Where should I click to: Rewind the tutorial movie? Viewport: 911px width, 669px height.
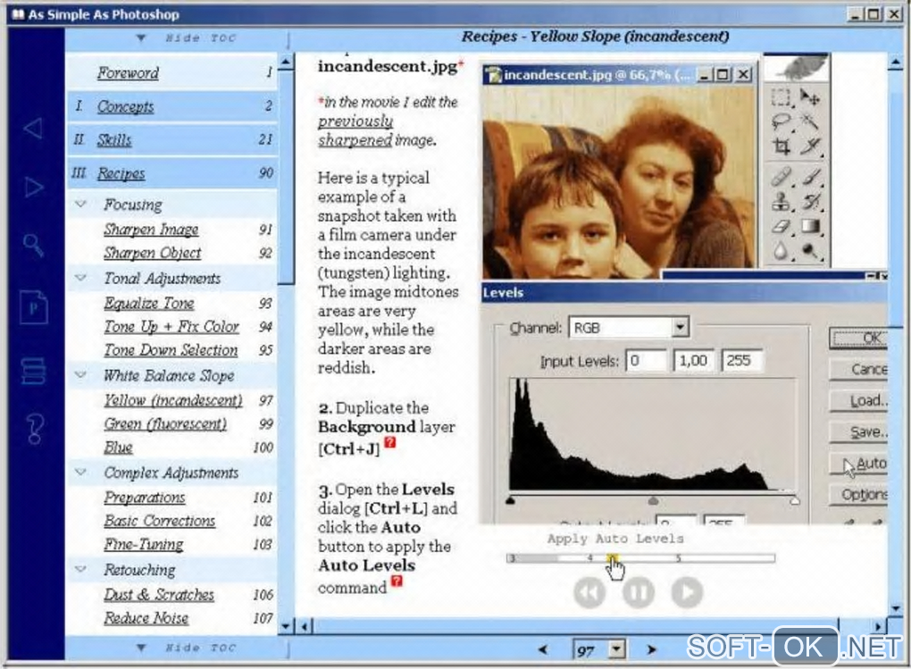(589, 592)
